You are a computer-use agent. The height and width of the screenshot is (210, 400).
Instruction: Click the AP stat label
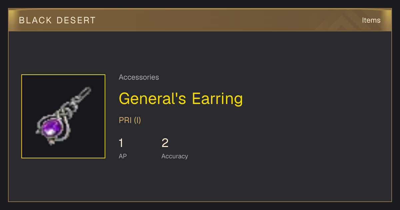click(123, 156)
